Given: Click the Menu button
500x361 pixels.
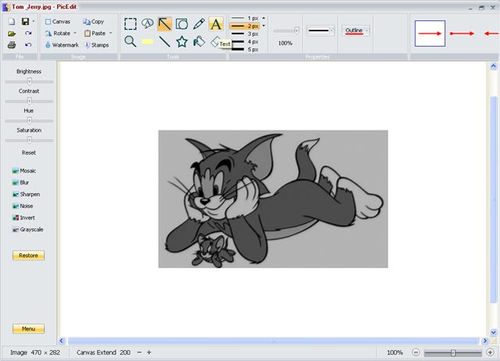Looking at the screenshot, I should pos(28,329).
